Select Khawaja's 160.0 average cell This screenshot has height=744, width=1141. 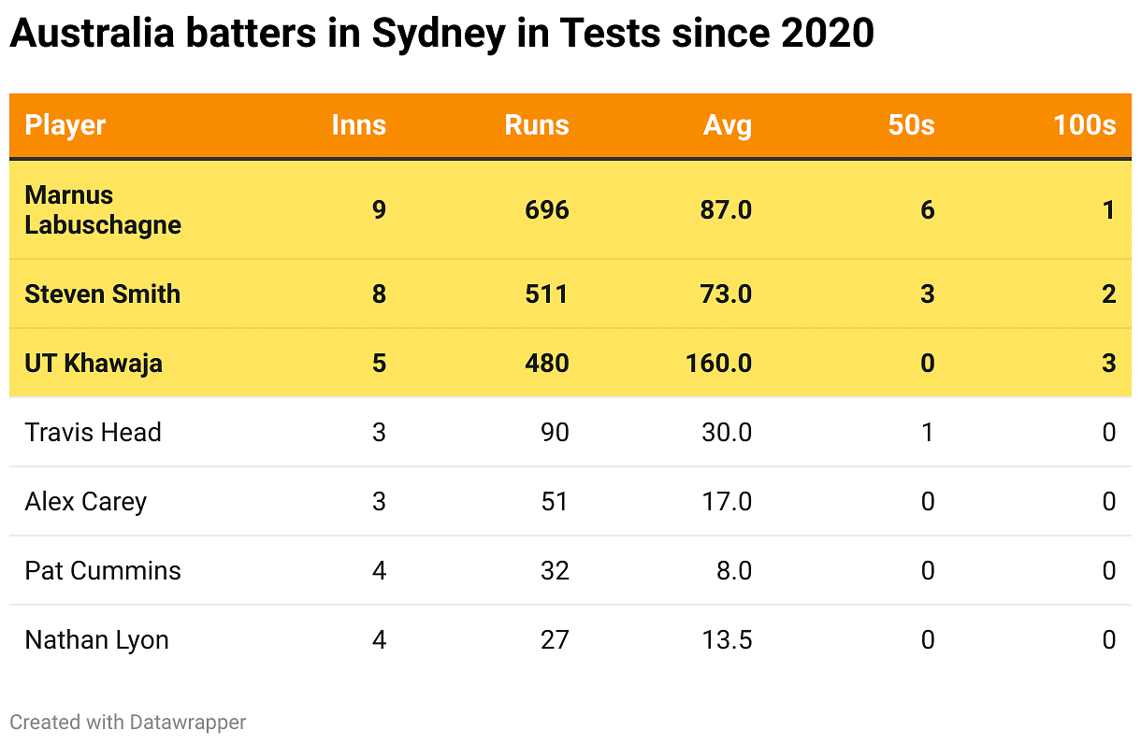(718, 363)
